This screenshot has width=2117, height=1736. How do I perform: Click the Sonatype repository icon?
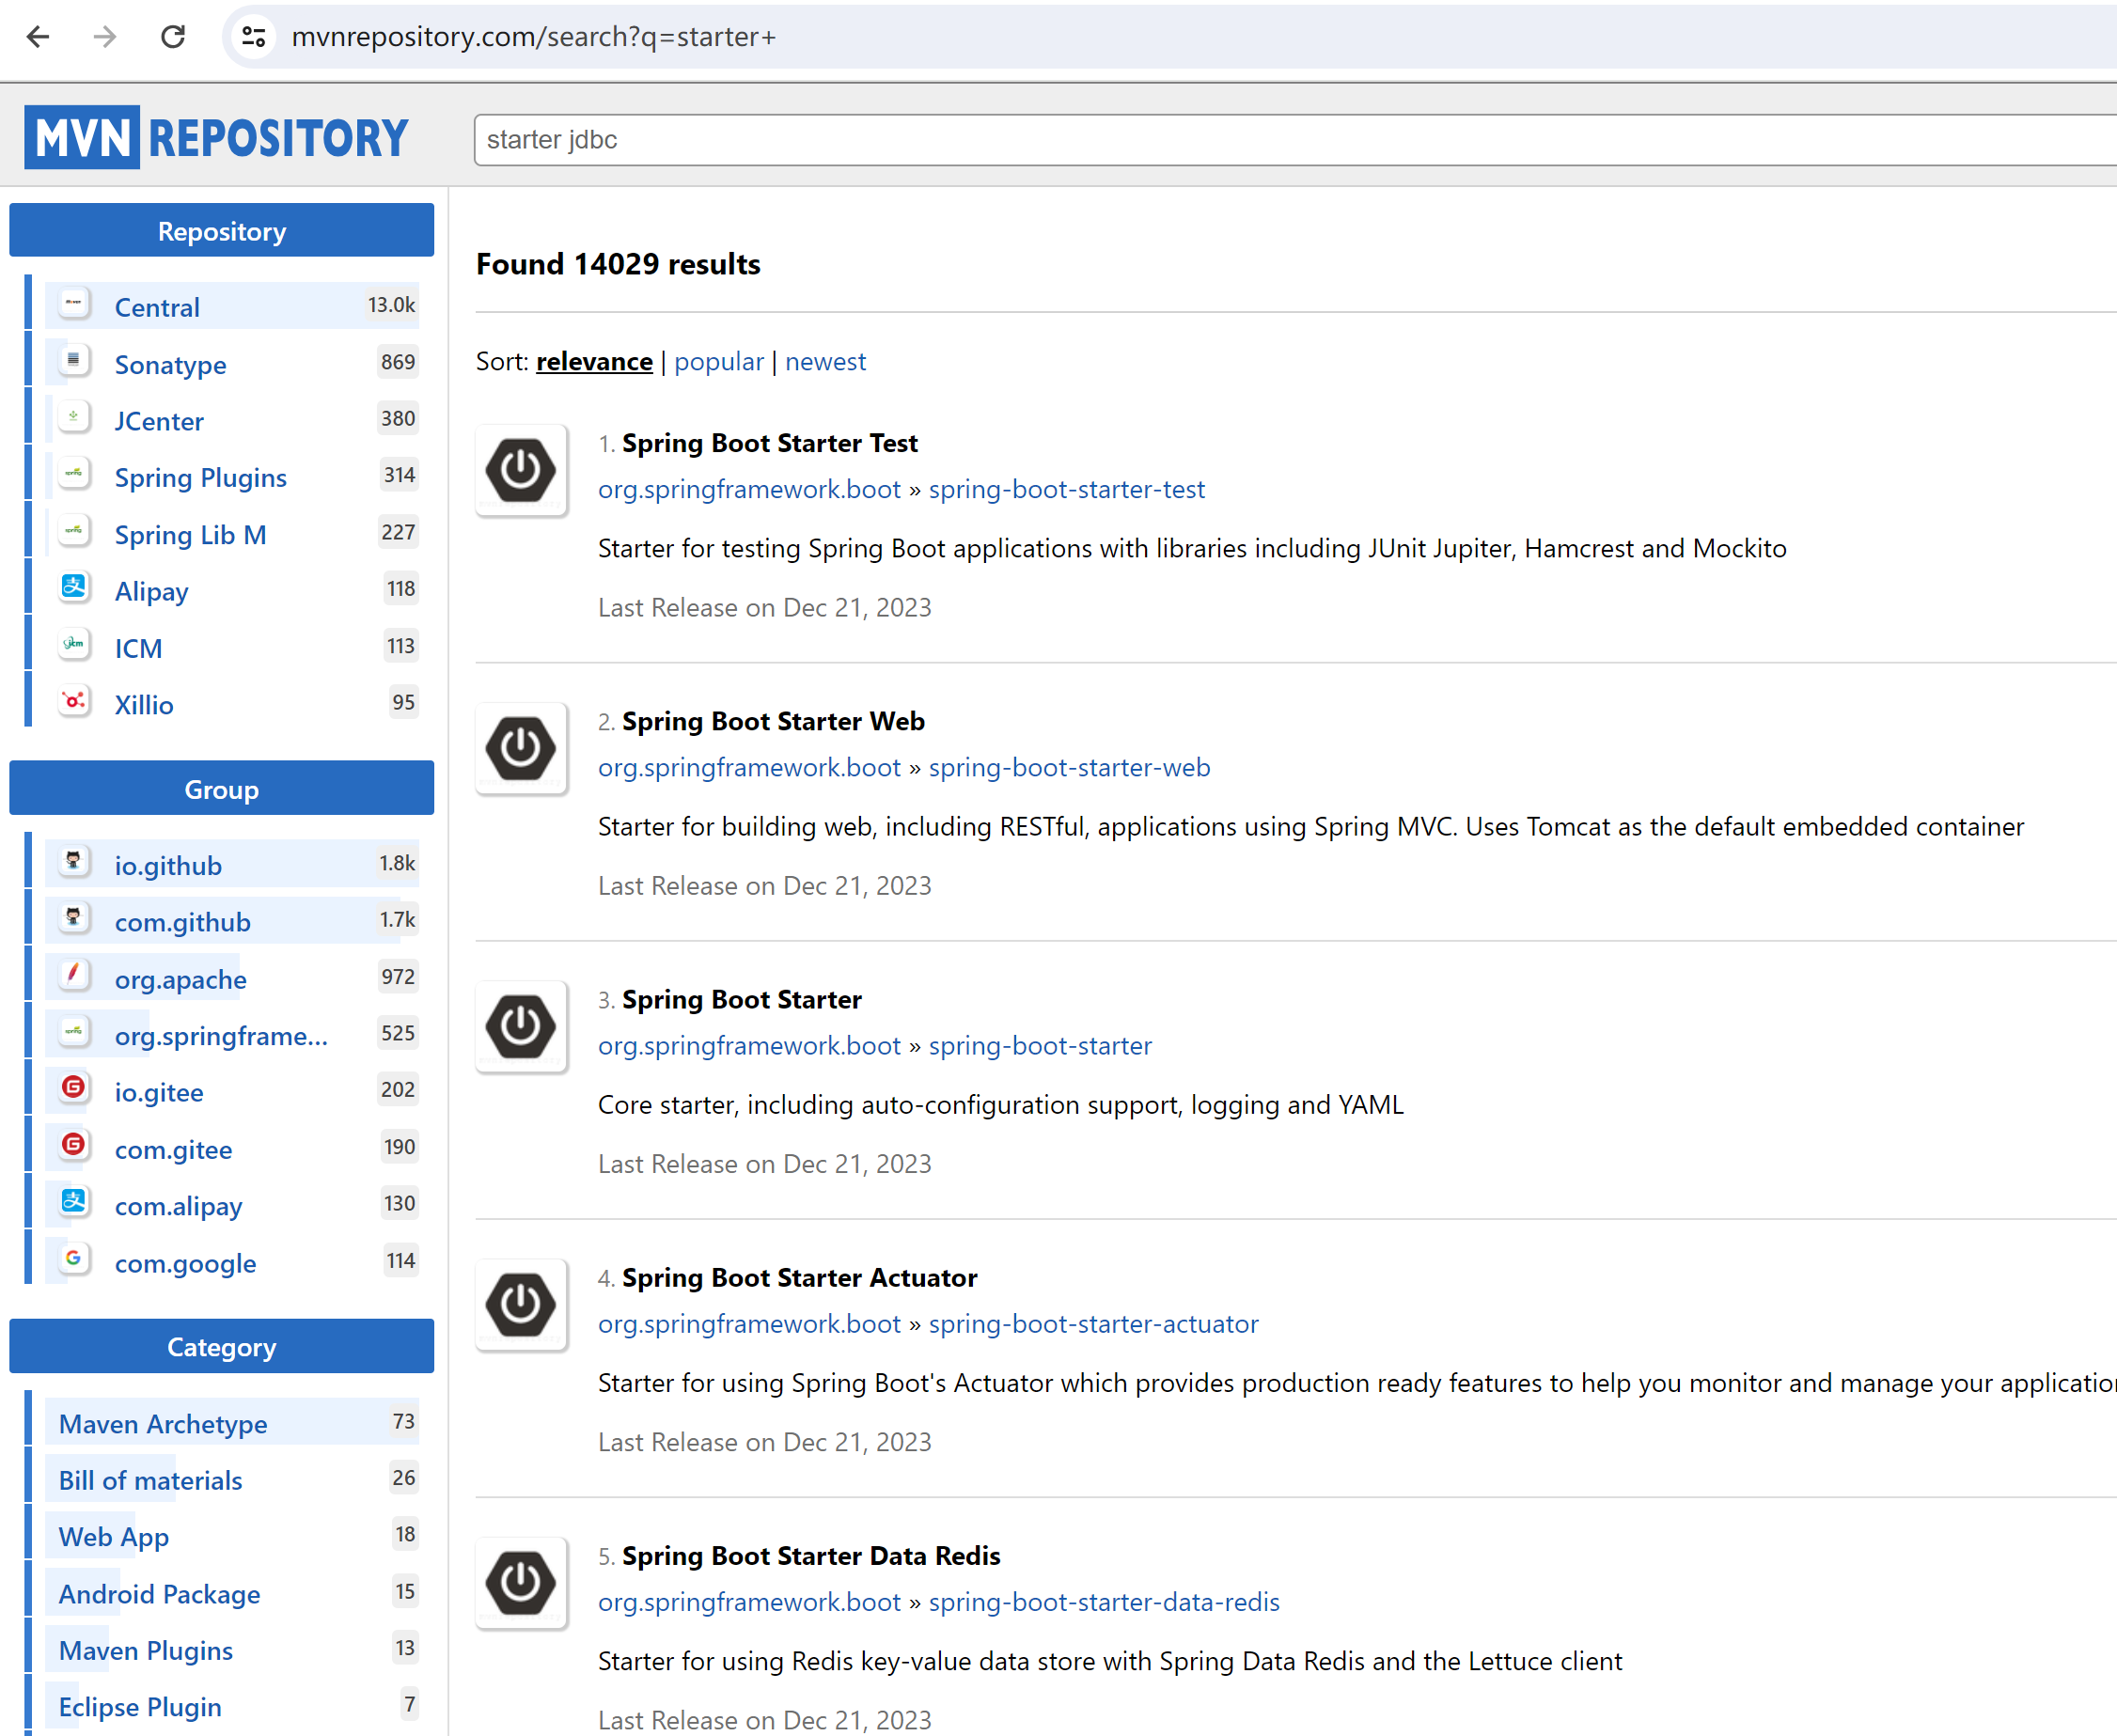tap(74, 361)
